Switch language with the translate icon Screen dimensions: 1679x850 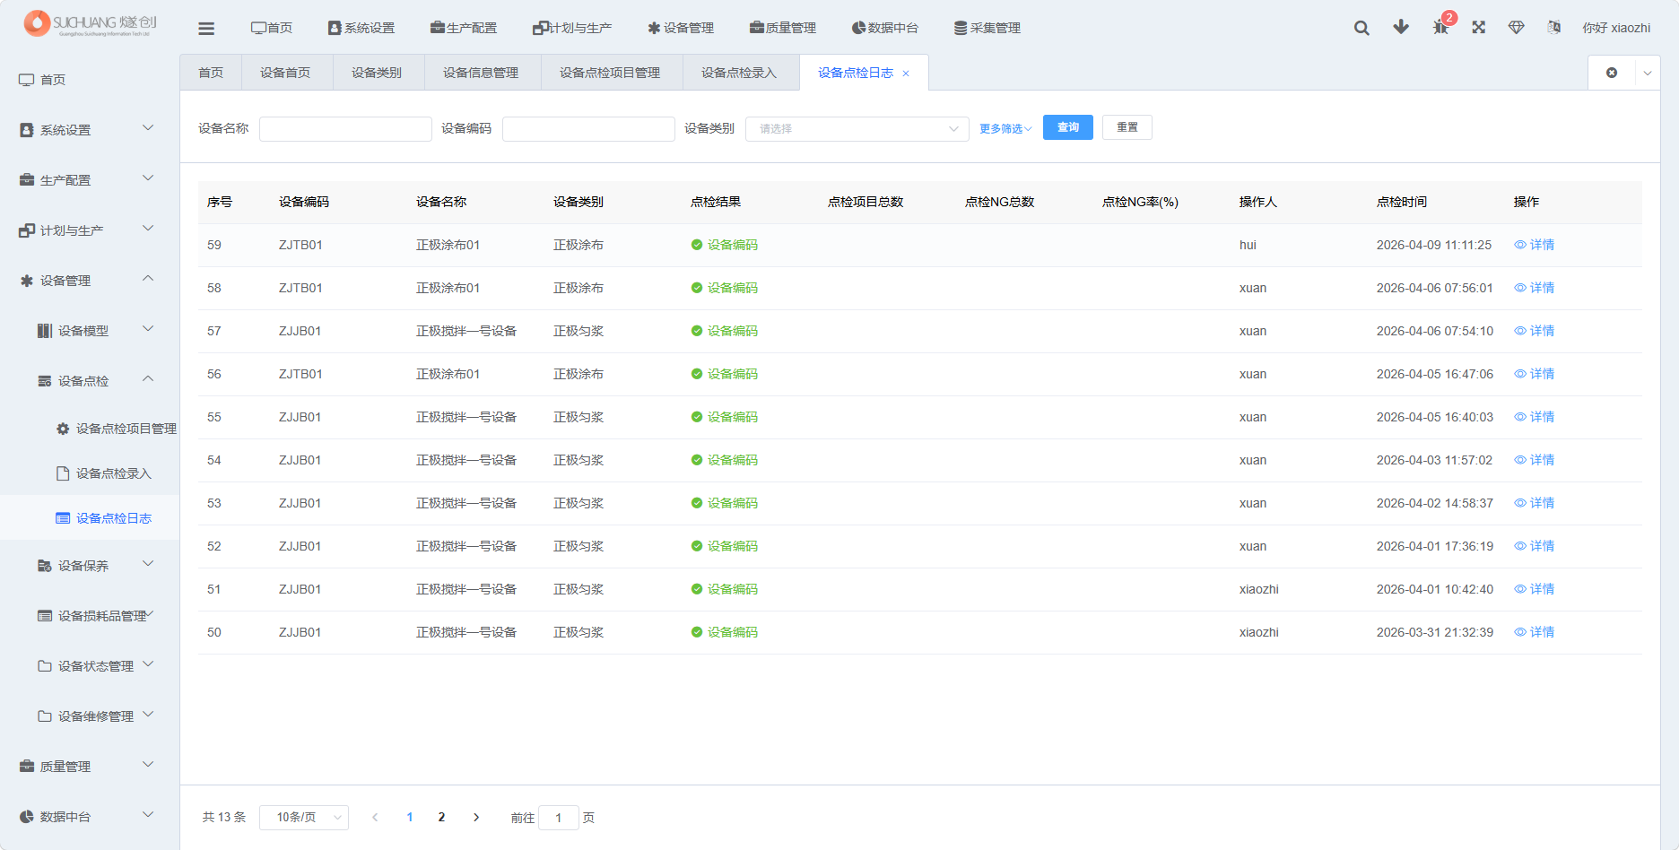click(x=1554, y=27)
